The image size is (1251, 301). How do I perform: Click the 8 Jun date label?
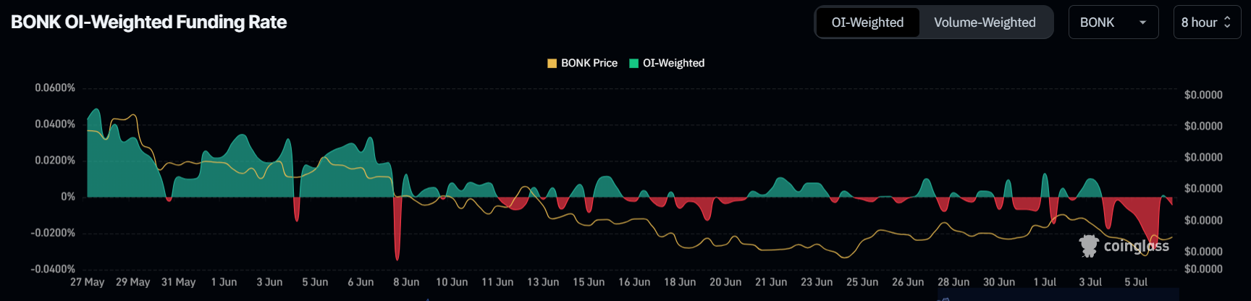click(x=406, y=281)
